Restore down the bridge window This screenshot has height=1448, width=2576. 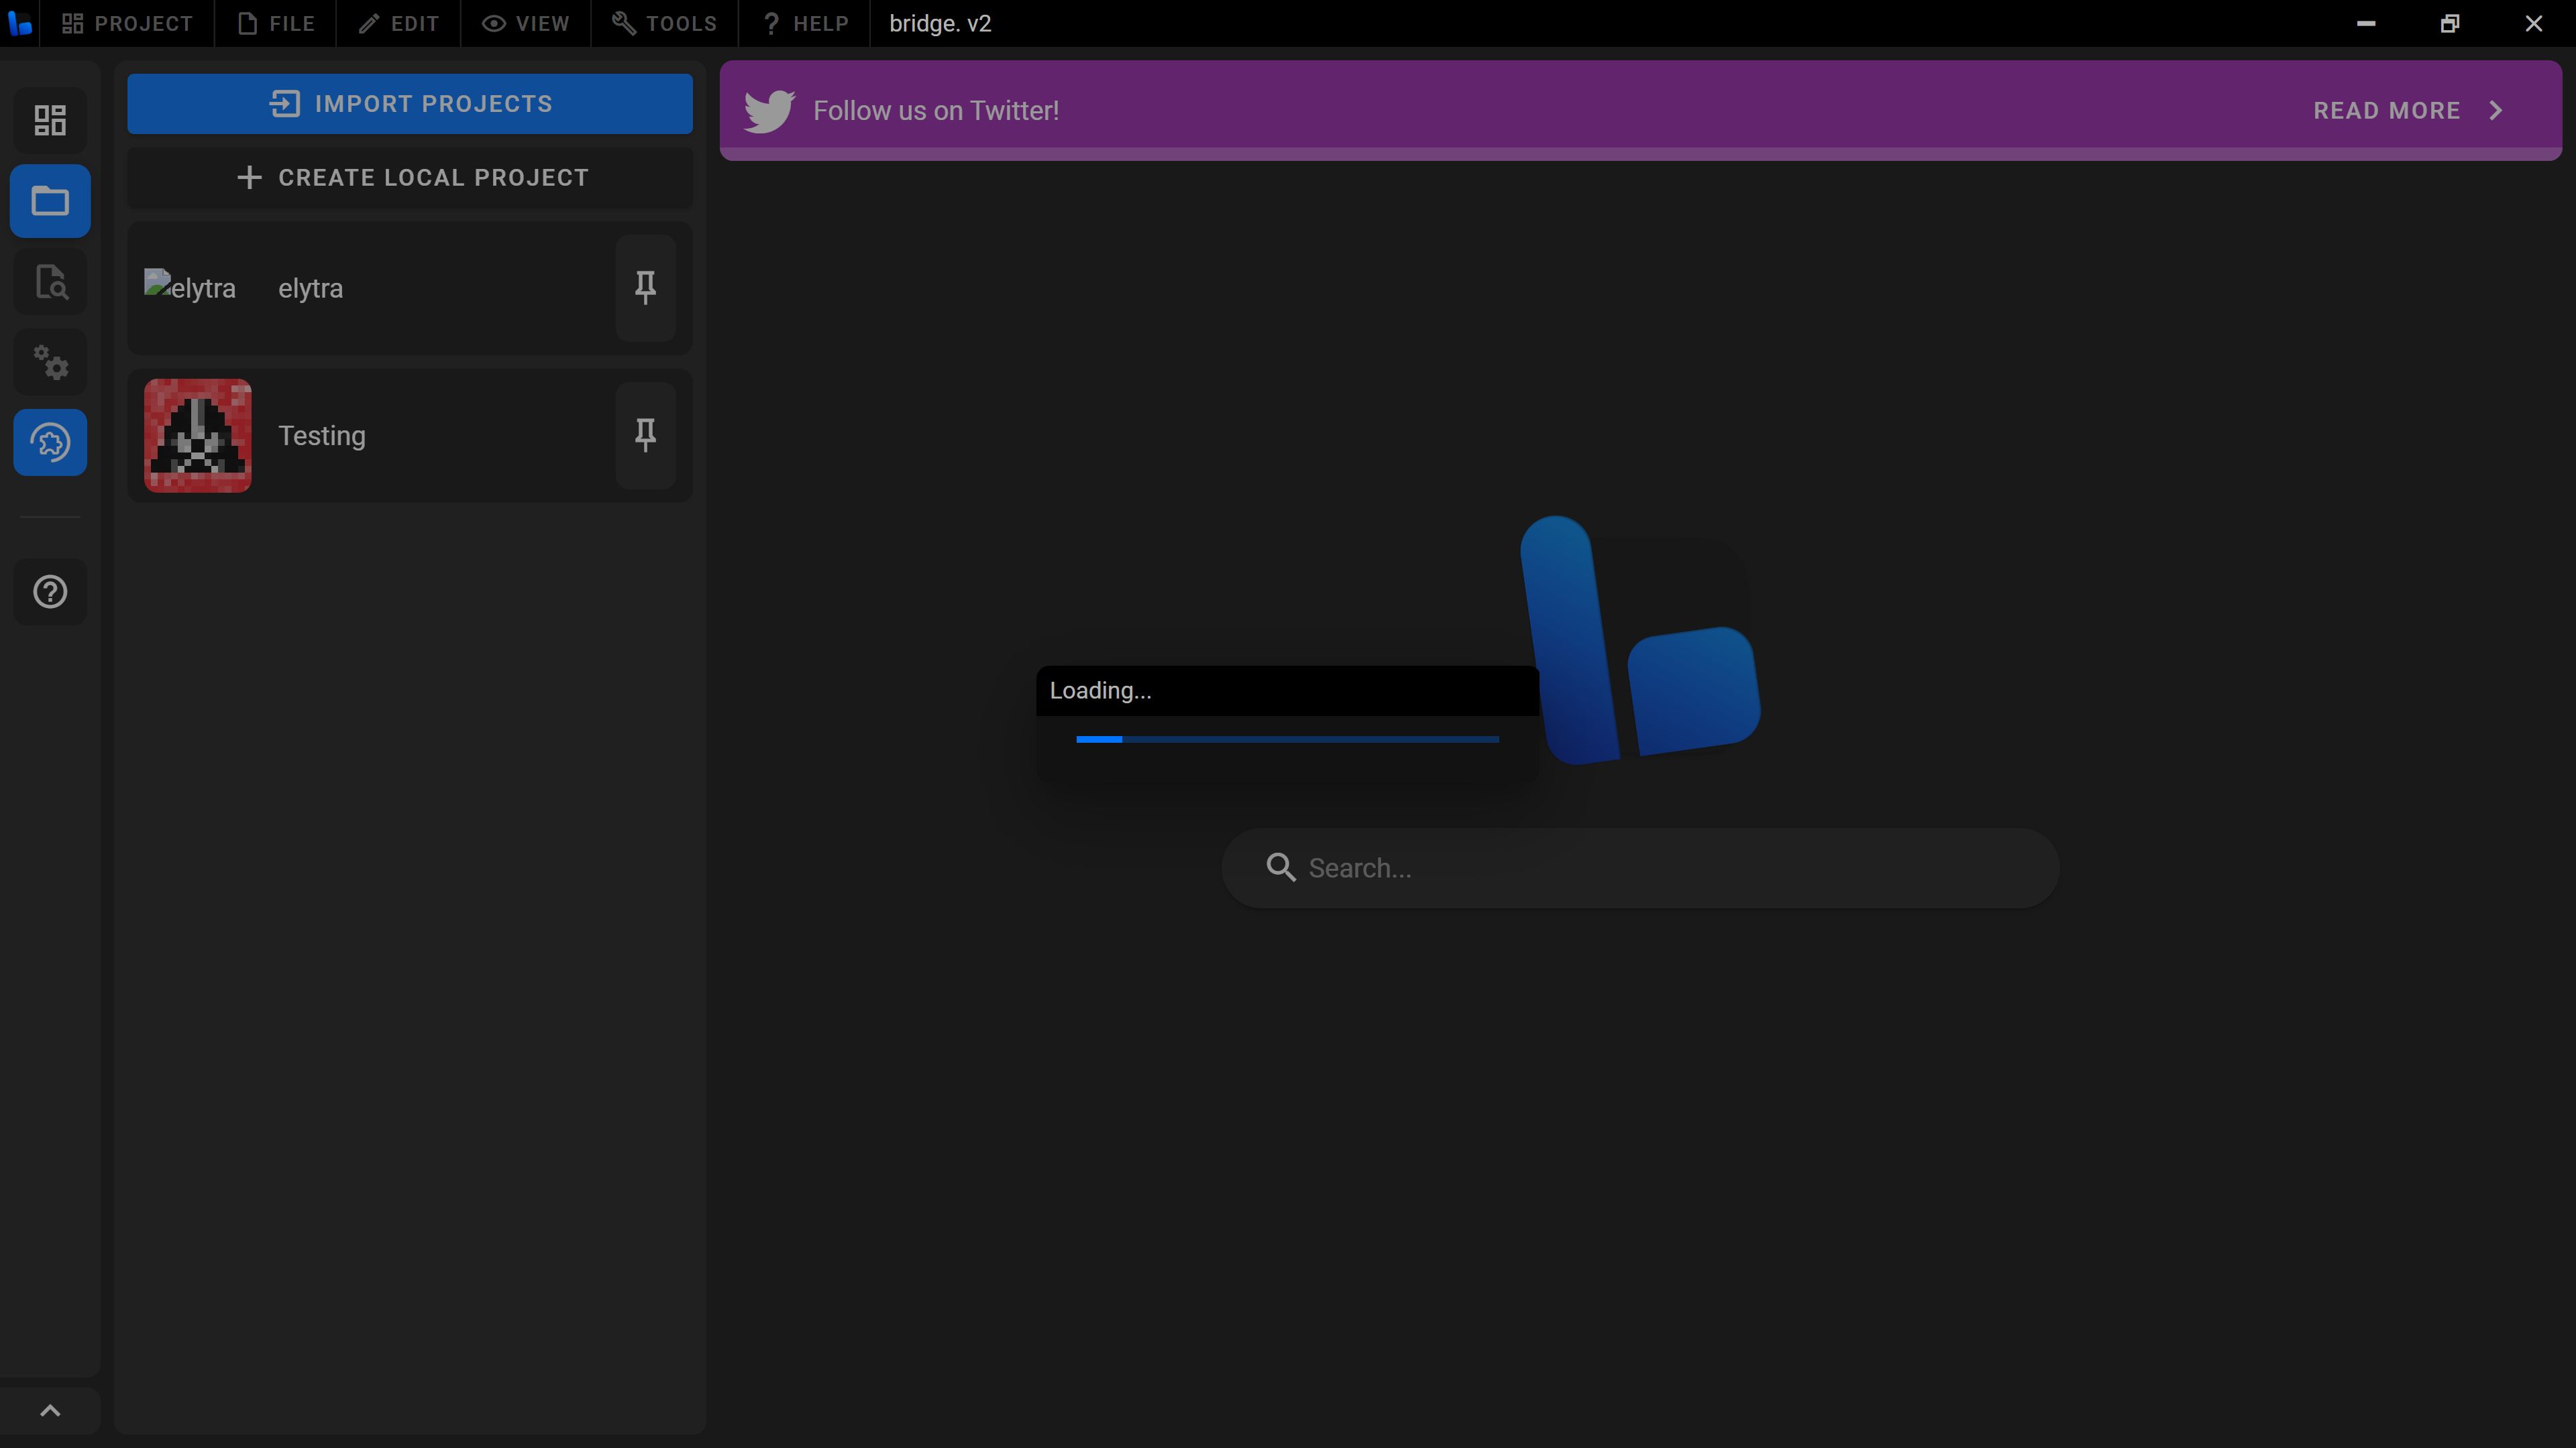click(x=2450, y=23)
